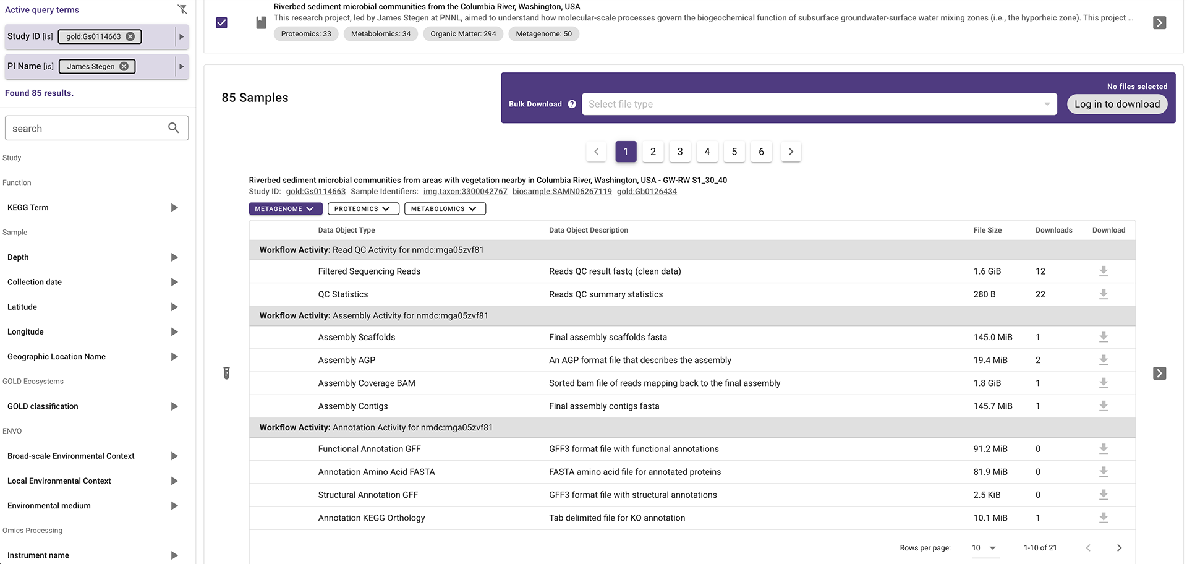Select the METAGENOME omics tab
The height and width of the screenshot is (564, 1187).
pos(286,209)
